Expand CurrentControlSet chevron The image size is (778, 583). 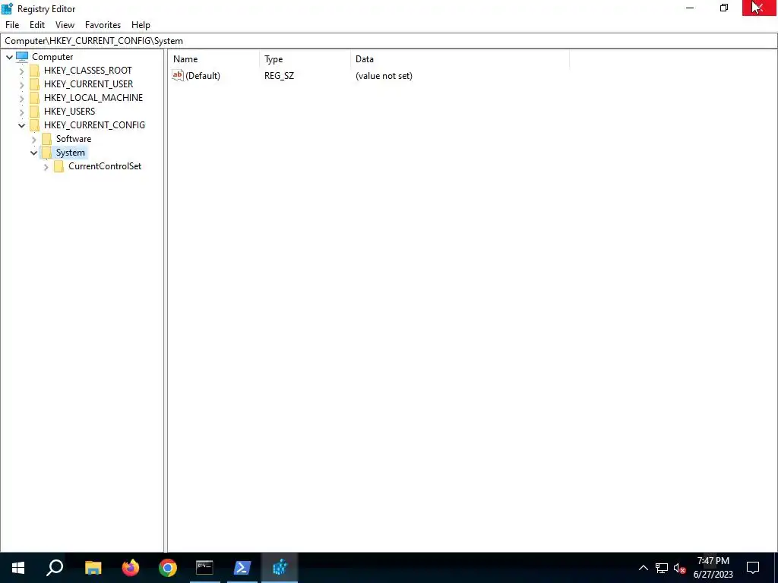point(46,167)
